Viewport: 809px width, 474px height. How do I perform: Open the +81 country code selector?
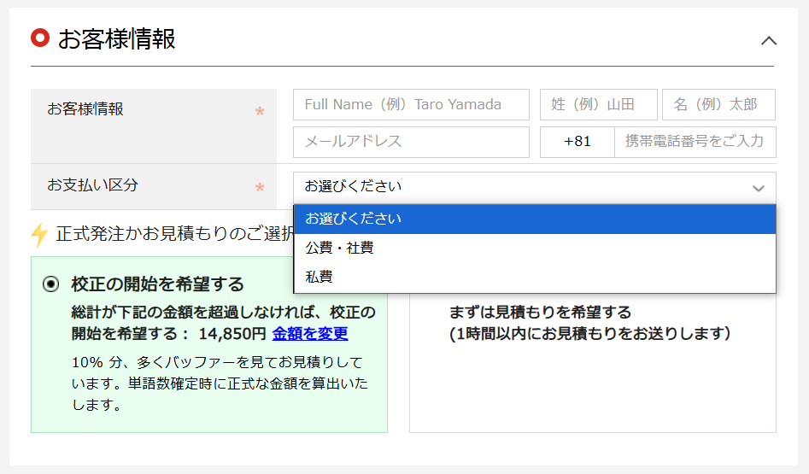click(x=577, y=142)
